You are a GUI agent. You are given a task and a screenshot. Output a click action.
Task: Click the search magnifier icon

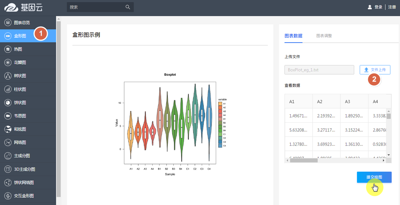pos(128,7)
